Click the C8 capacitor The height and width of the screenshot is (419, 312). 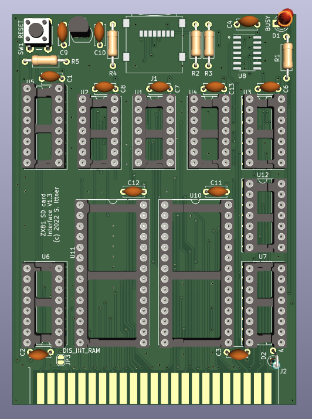coord(104,87)
